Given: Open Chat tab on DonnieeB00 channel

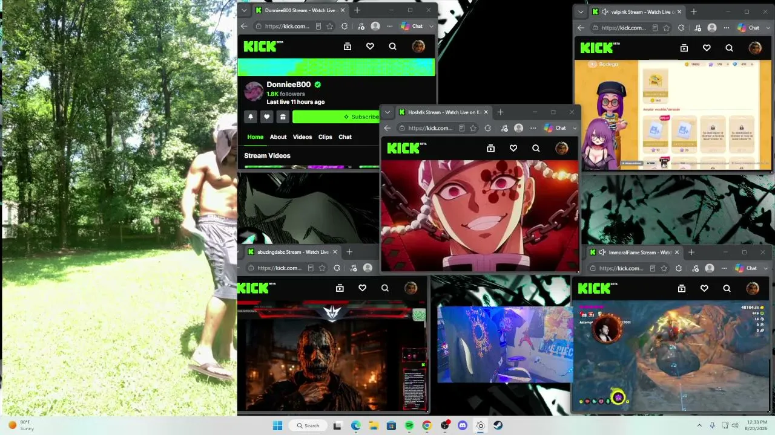Looking at the screenshot, I should 345,137.
